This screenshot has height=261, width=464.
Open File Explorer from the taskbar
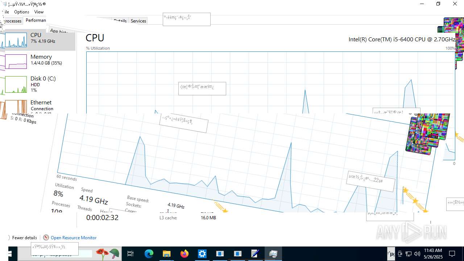166,254
